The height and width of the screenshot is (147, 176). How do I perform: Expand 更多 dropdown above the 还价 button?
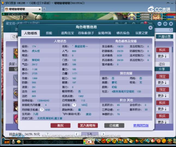pyautogui.click(x=162, y=56)
